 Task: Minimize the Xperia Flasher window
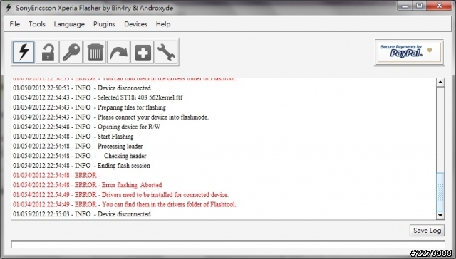click(405, 6)
